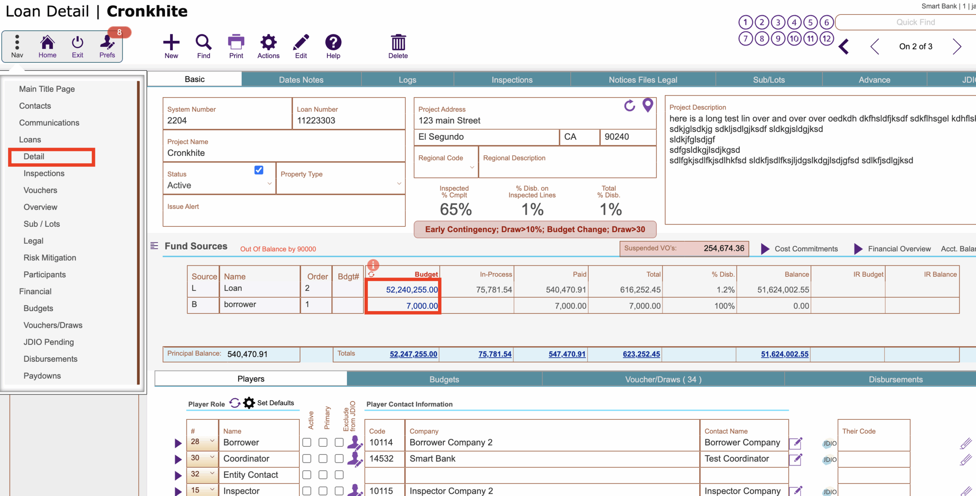Click the Quick Find field
Screen dimensions: 976x496
(915, 22)
